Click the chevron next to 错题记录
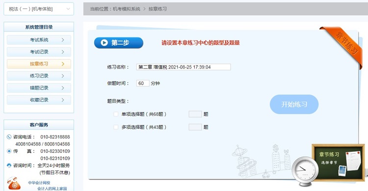The width and height of the screenshot is (368, 191). coord(63,88)
